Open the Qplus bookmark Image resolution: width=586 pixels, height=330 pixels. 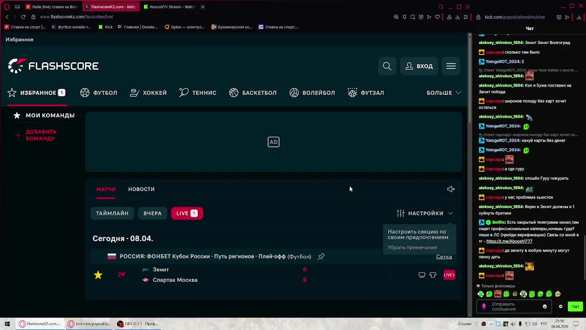[x=184, y=27]
